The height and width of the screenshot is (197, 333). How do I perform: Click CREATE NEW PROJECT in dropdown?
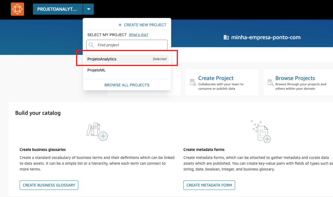click(145, 25)
